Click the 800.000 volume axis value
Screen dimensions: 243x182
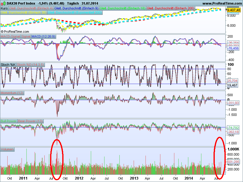[x=233, y=154]
